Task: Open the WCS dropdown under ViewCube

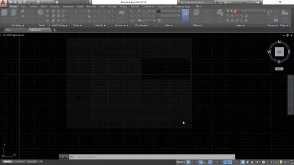Action: pos(279,69)
